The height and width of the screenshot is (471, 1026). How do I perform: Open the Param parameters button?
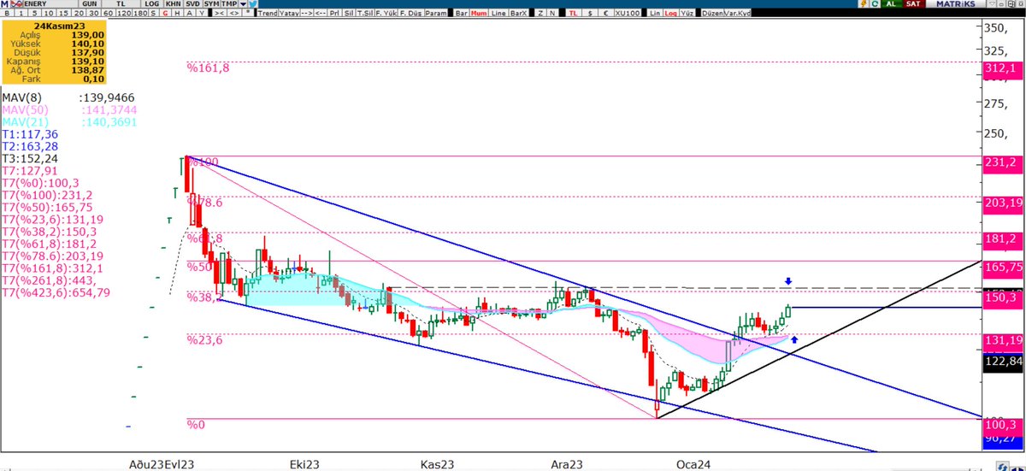(x=436, y=14)
